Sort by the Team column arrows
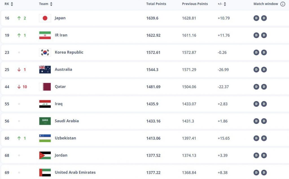289x179 pixels. point(51,4)
